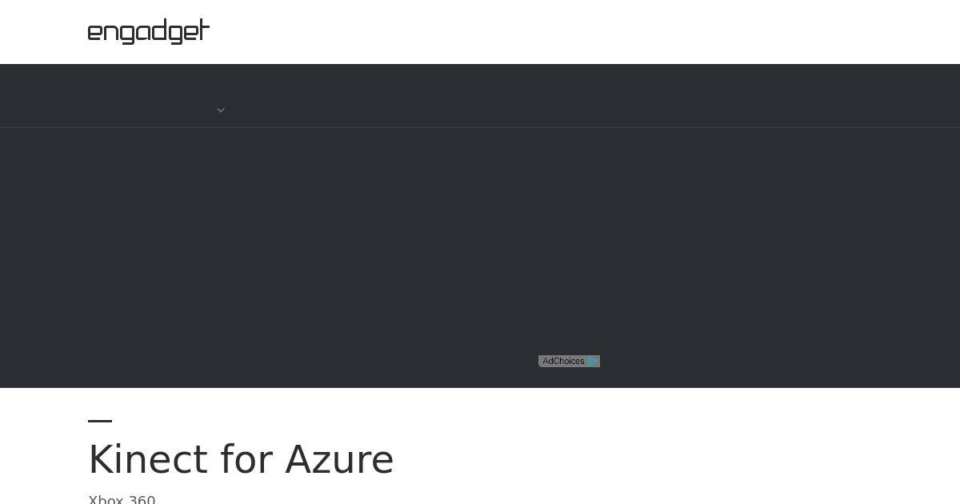Click the Xbox 360 text below heading
960x504 pixels.
point(122,500)
